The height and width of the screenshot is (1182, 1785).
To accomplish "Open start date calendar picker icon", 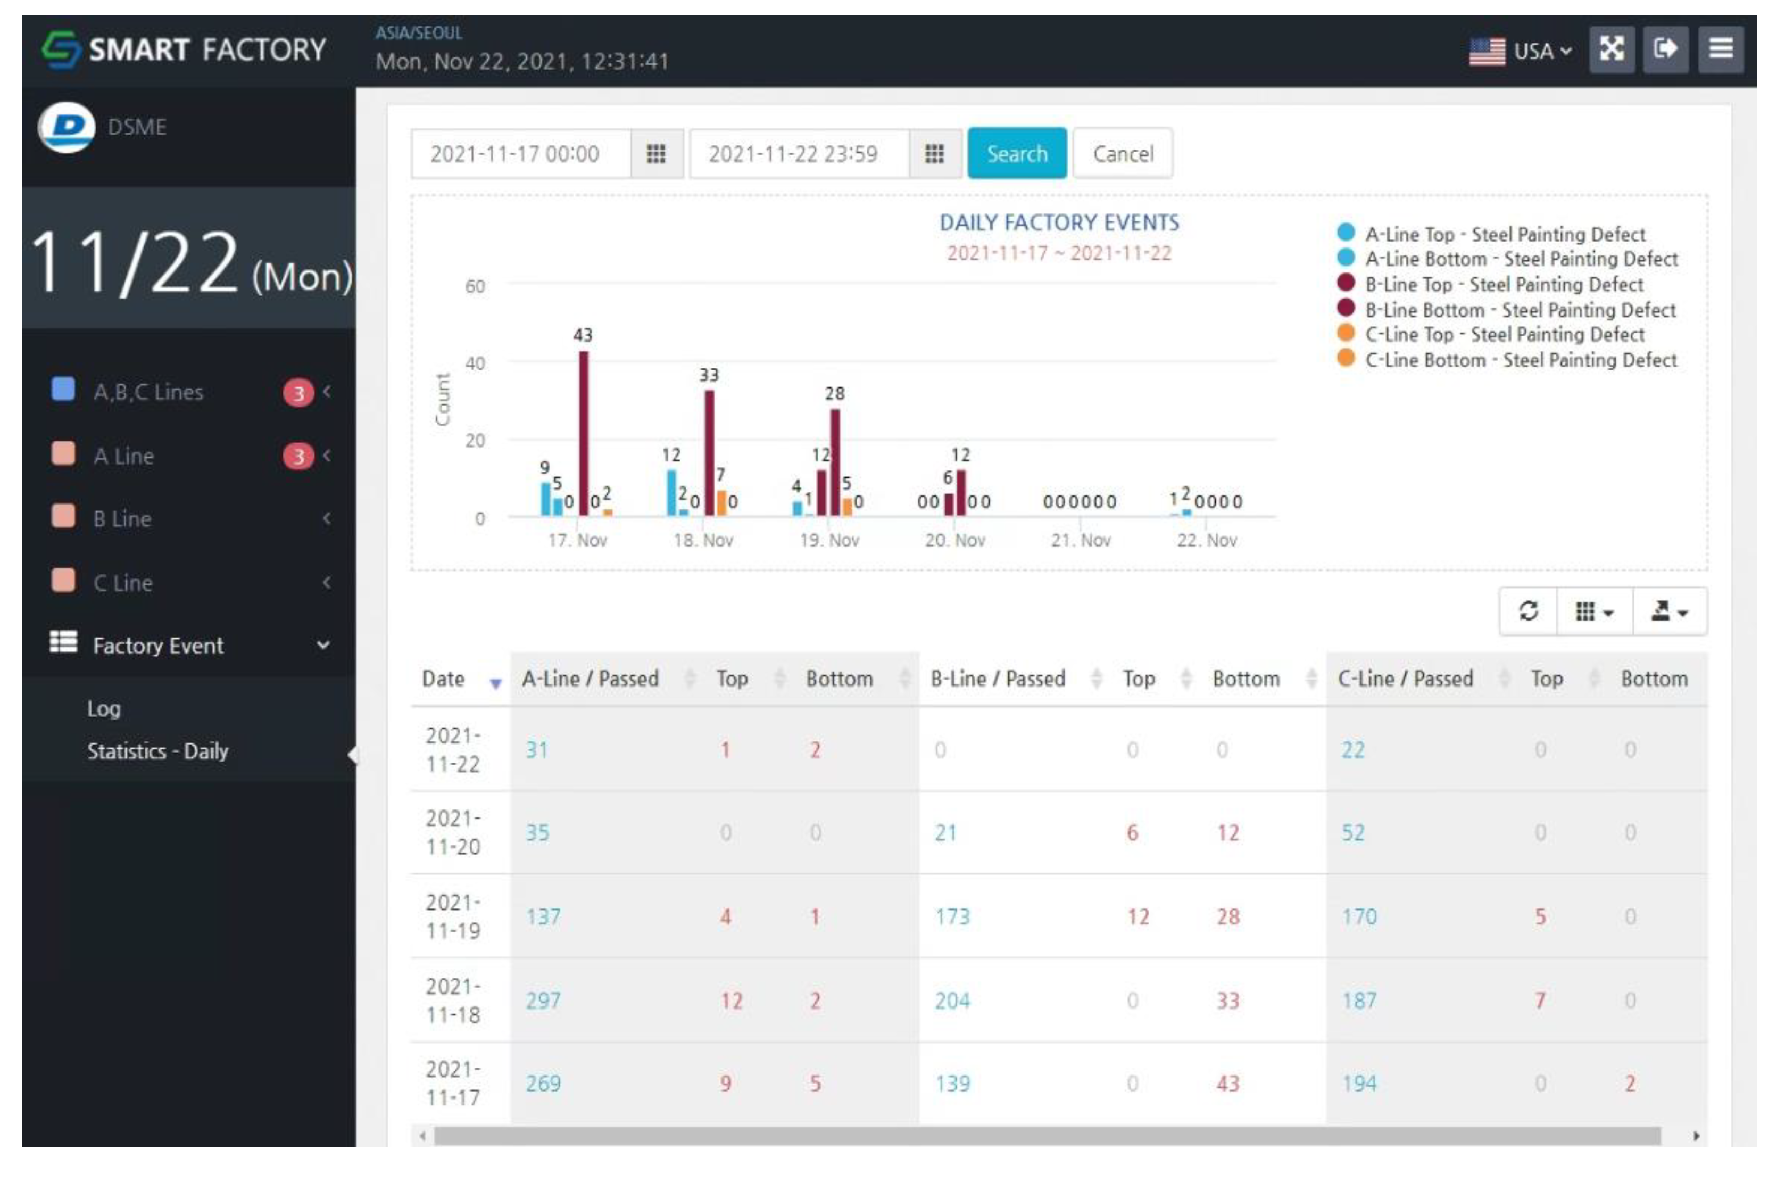I will point(655,154).
